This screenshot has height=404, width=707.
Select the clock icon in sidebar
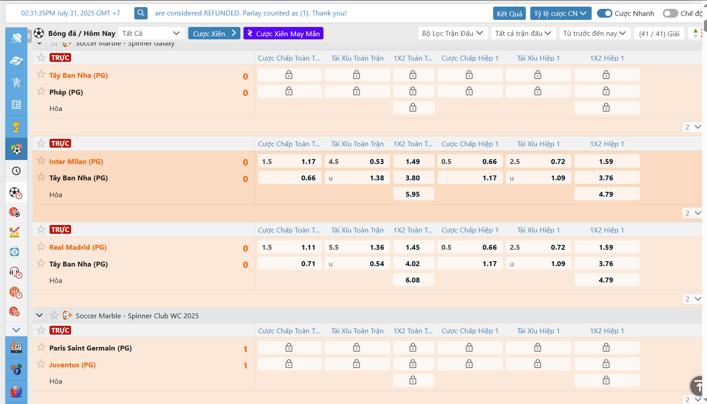point(16,171)
